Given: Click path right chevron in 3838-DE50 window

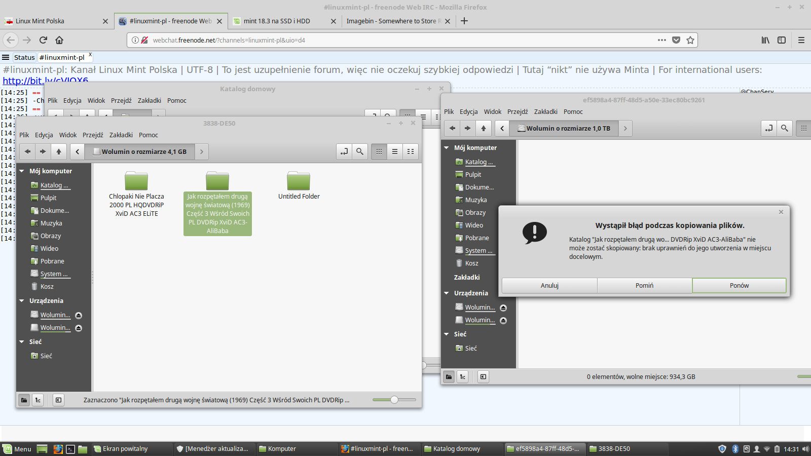Looking at the screenshot, I should point(202,151).
